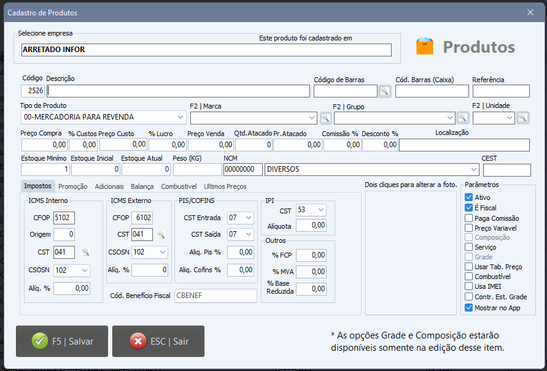This screenshot has width=547, height=371.
Task: Click the Descrição input field
Action: 177,91
